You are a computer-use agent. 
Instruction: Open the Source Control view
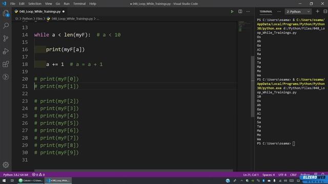(x=6, y=38)
